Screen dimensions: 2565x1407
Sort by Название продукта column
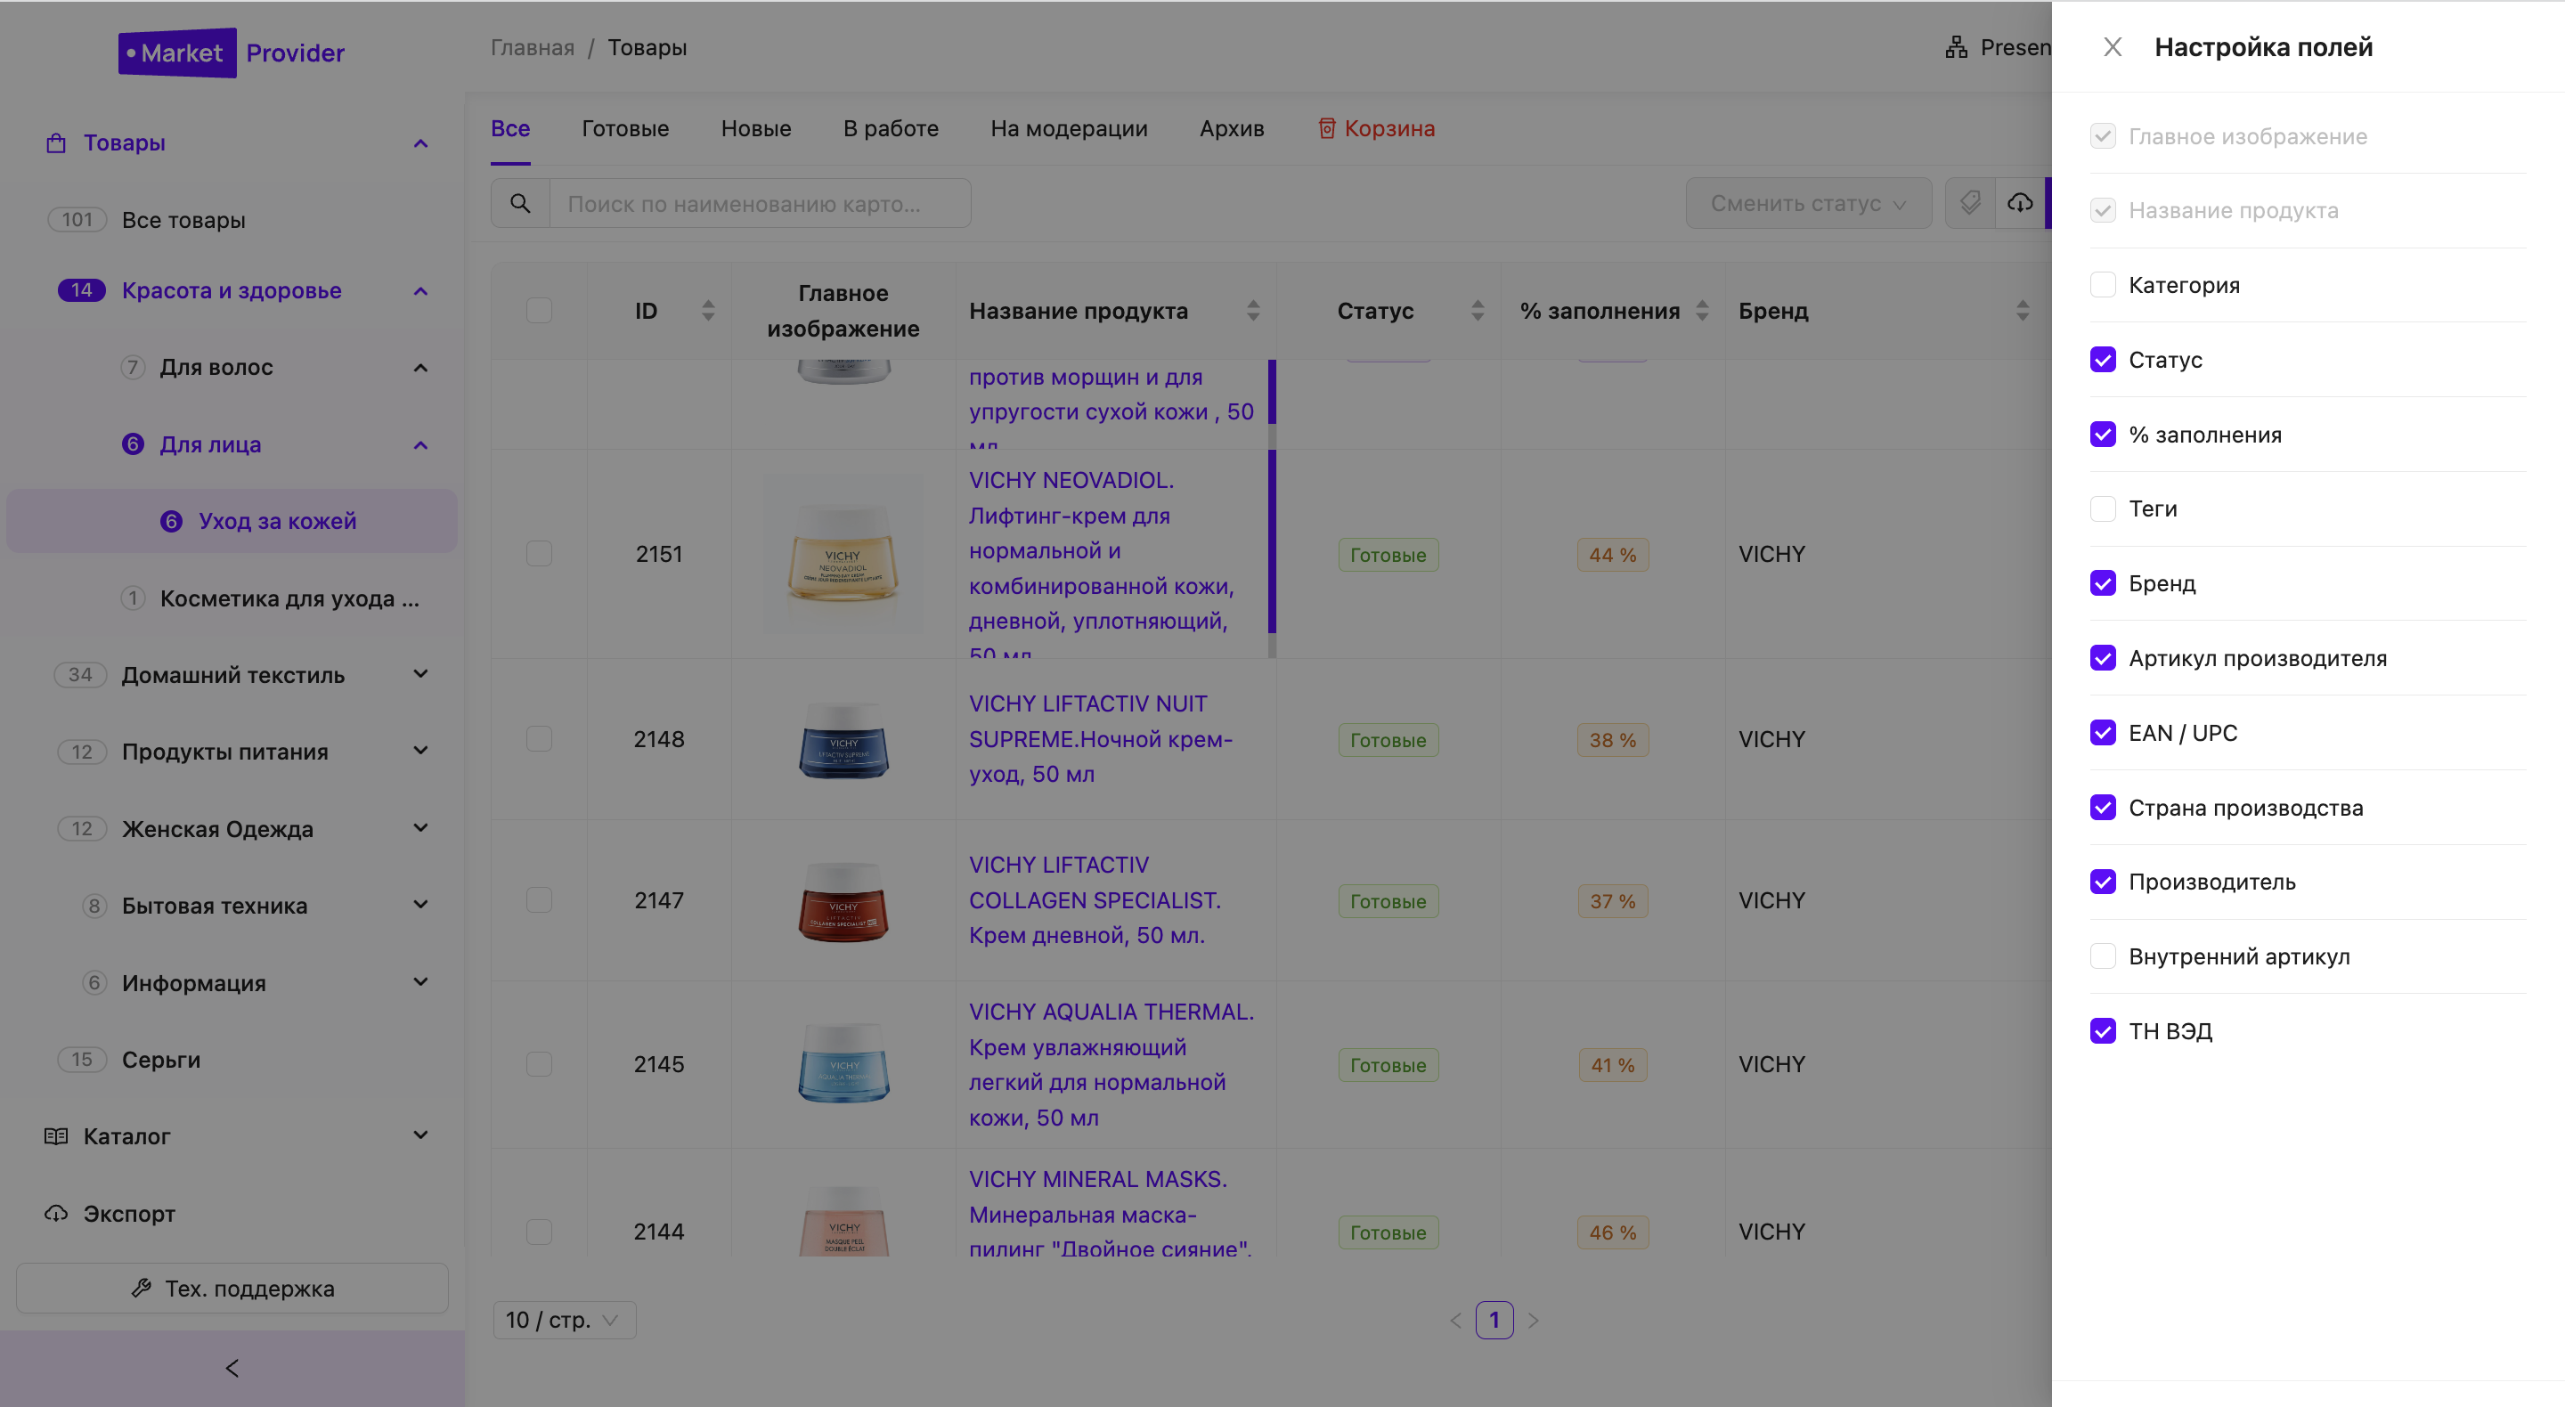[x=1254, y=311]
